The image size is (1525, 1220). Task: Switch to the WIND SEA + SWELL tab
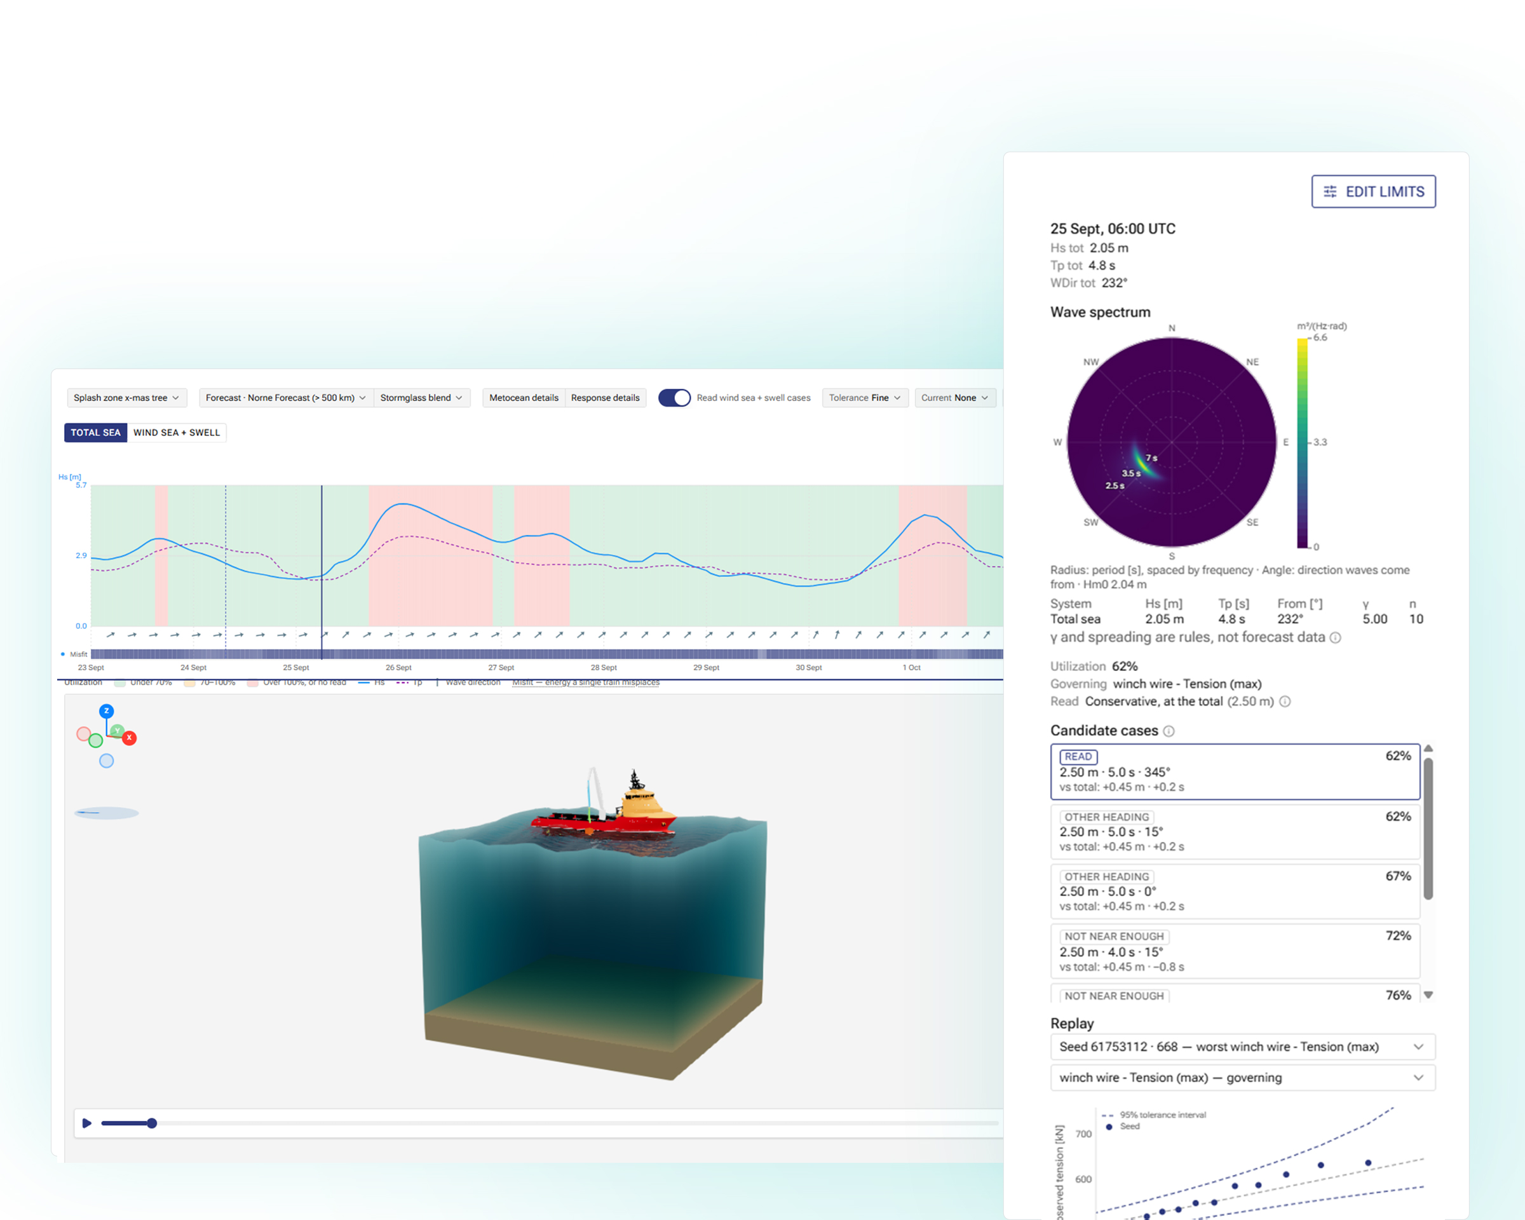coord(177,433)
